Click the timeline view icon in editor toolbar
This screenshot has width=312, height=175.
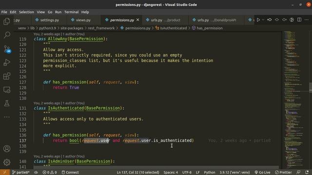(292, 20)
